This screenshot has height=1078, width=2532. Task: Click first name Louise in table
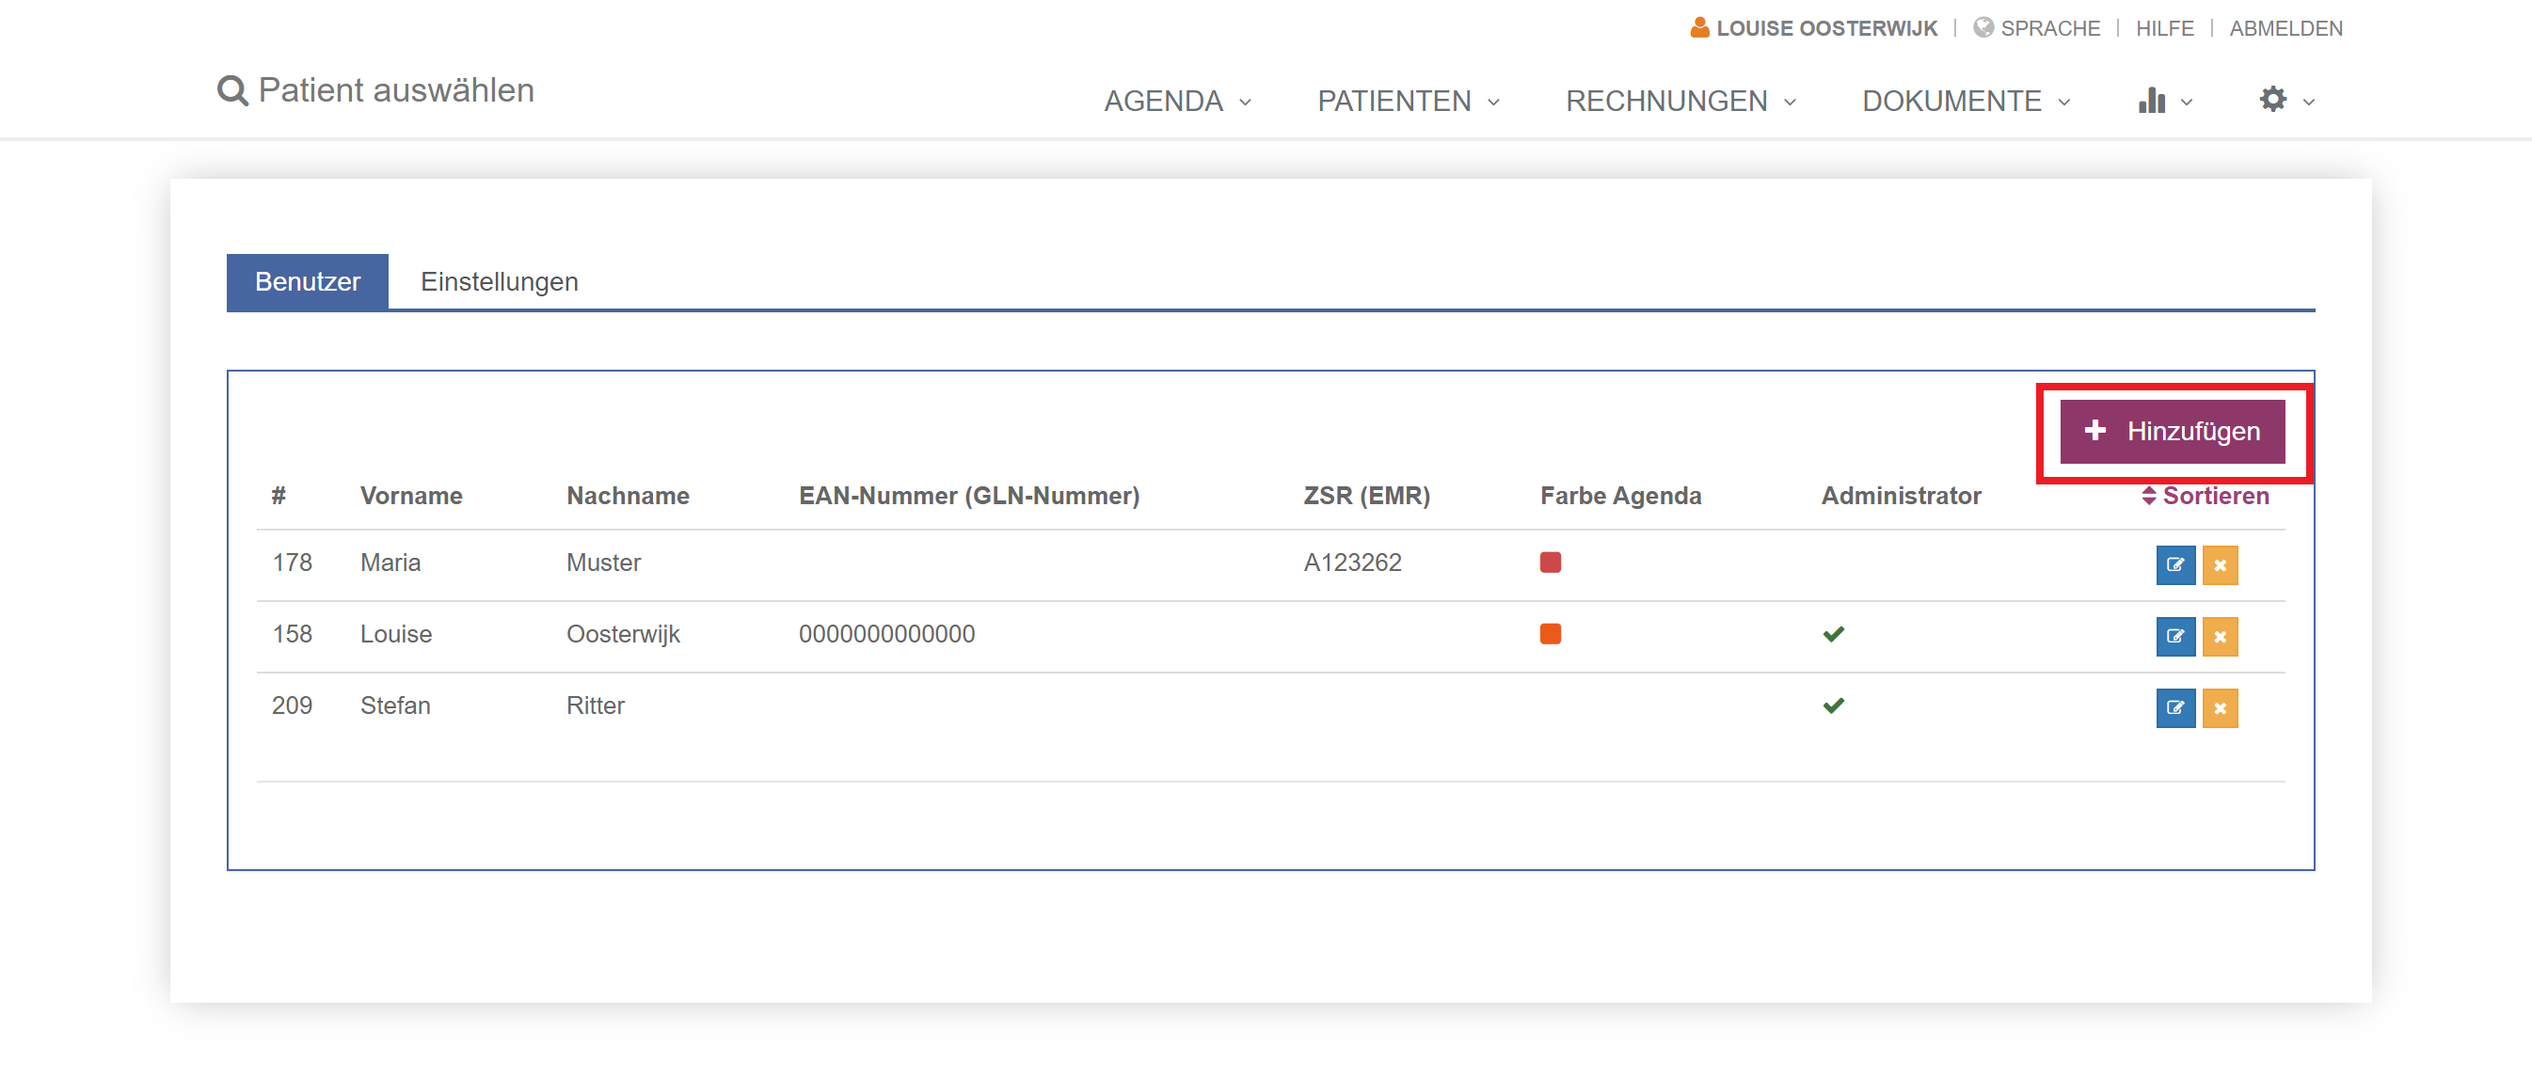pyautogui.click(x=396, y=635)
